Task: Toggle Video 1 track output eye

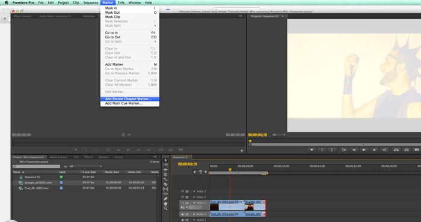Action: (x=182, y=203)
